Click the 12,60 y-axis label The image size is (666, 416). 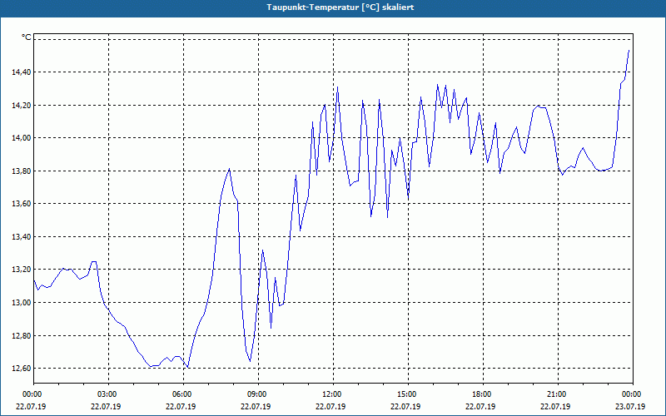coord(22,369)
